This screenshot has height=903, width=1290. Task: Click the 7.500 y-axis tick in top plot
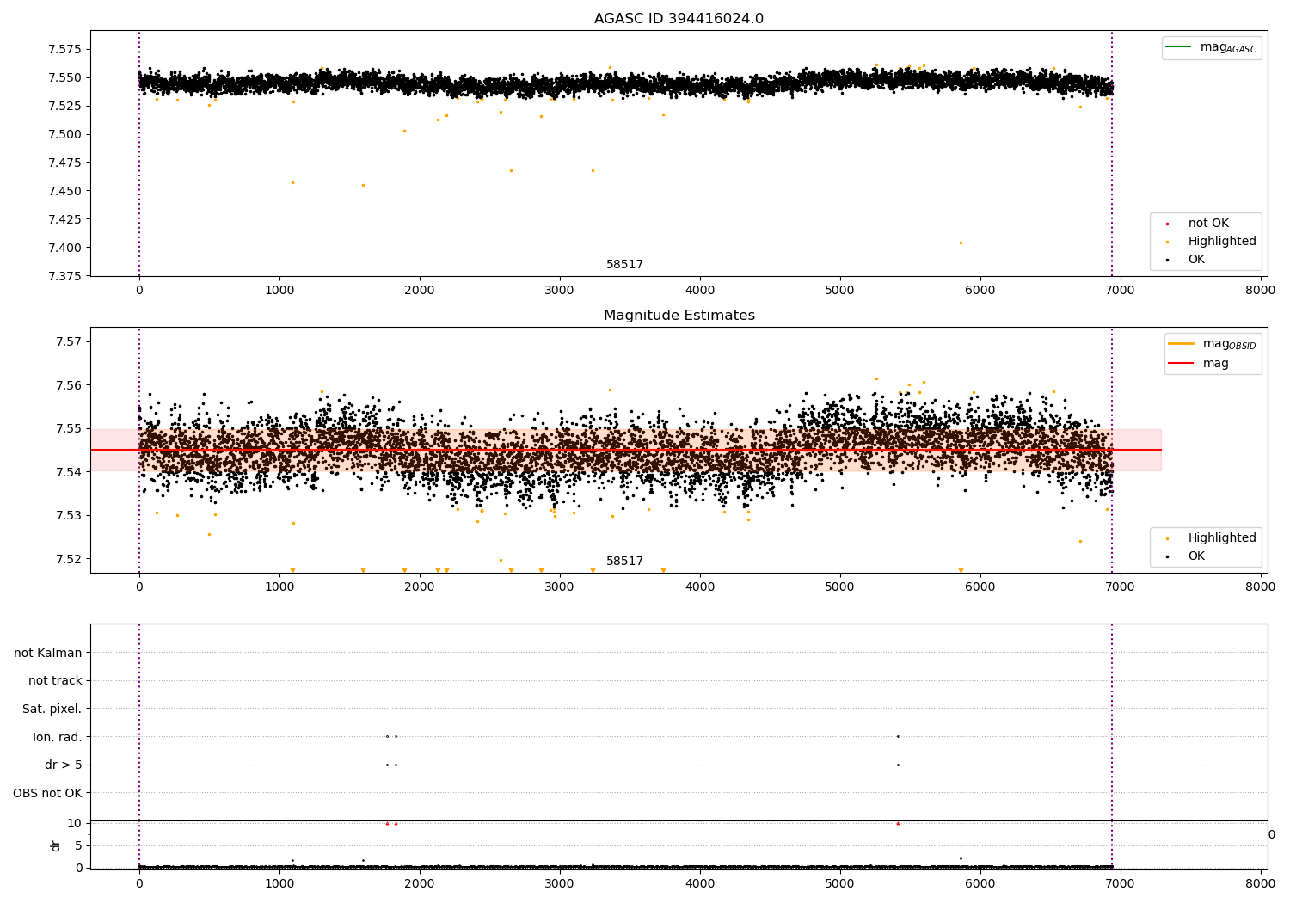65,134
